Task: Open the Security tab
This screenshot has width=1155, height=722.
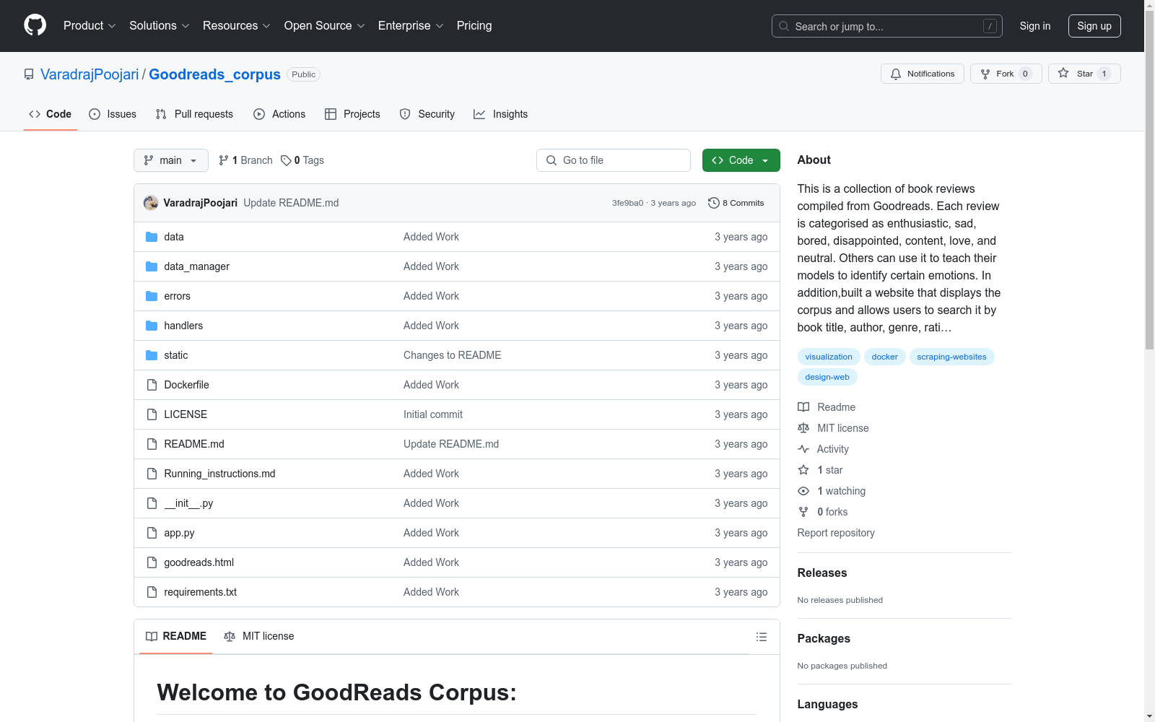Action: (x=427, y=114)
